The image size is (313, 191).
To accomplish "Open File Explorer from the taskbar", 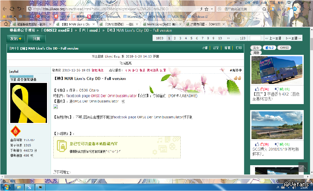I will point(19,187).
